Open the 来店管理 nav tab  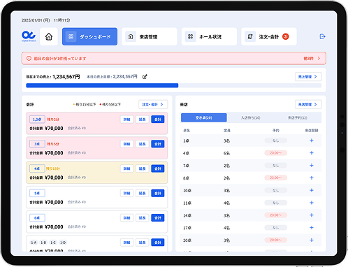(150, 36)
